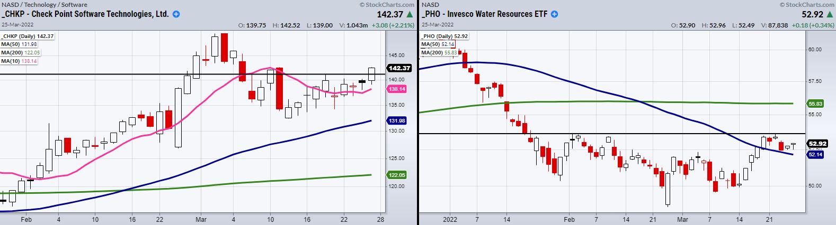This screenshot has width=836, height=225.
Task: Click the blue plus icon beside the CHKP title
Action: coord(176,14)
